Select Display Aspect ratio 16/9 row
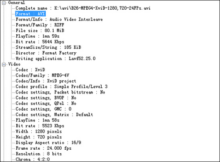The height and width of the screenshot is (162, 220). coord(48,143)
